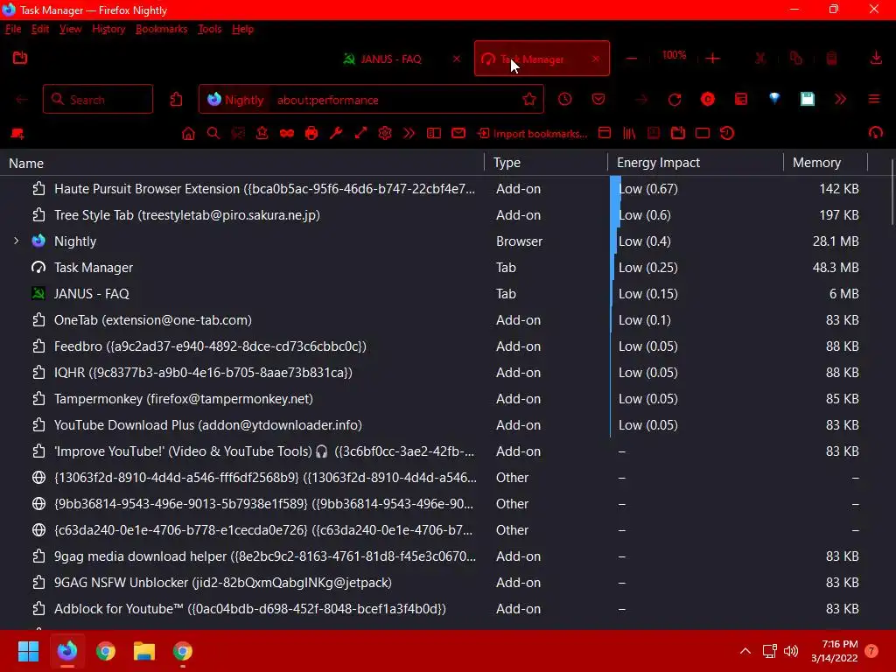This screenshot has width=896, height=672.
Task: Click the email link envelope icon
Action: [x=458, y=134]
